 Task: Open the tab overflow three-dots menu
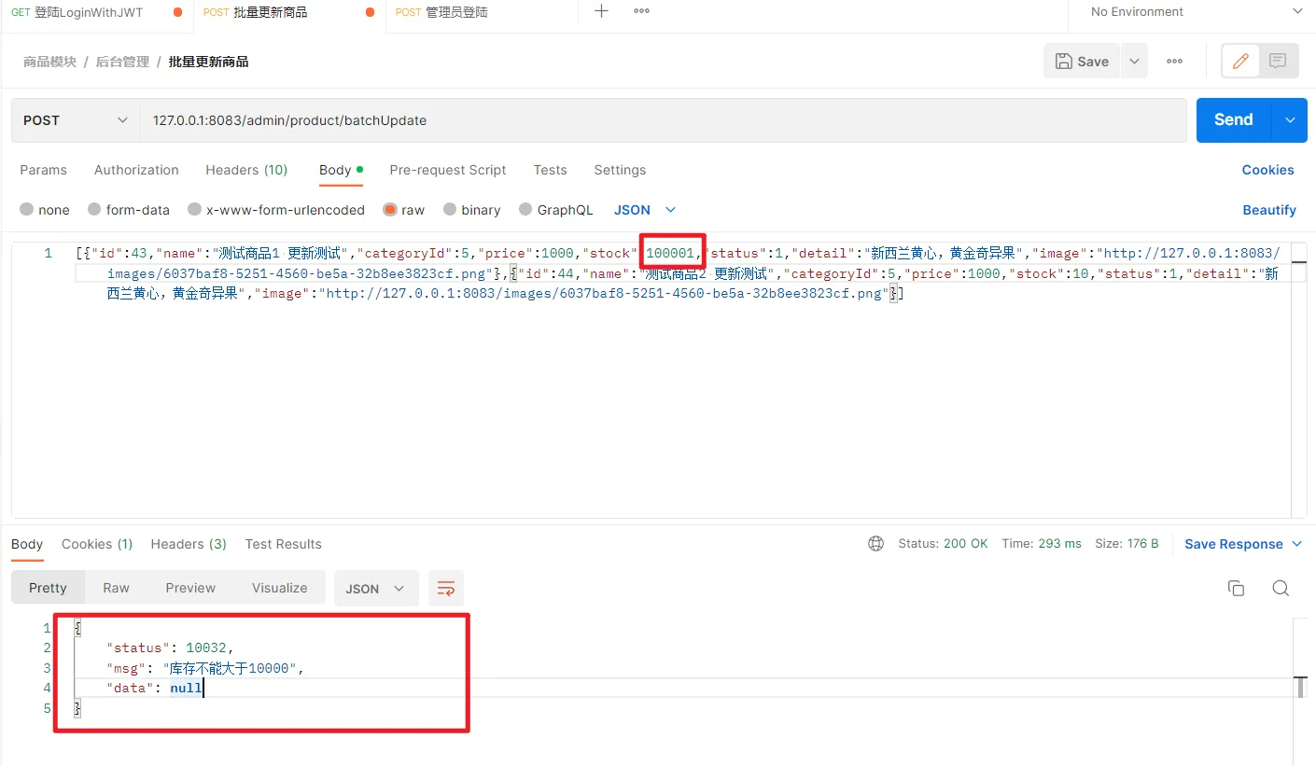641,11
